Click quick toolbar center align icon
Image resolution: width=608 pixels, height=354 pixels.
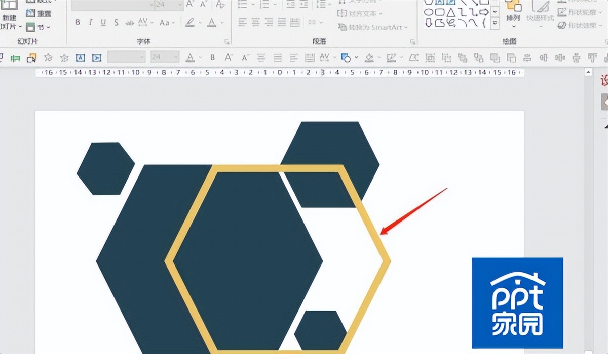click(261, 58)
